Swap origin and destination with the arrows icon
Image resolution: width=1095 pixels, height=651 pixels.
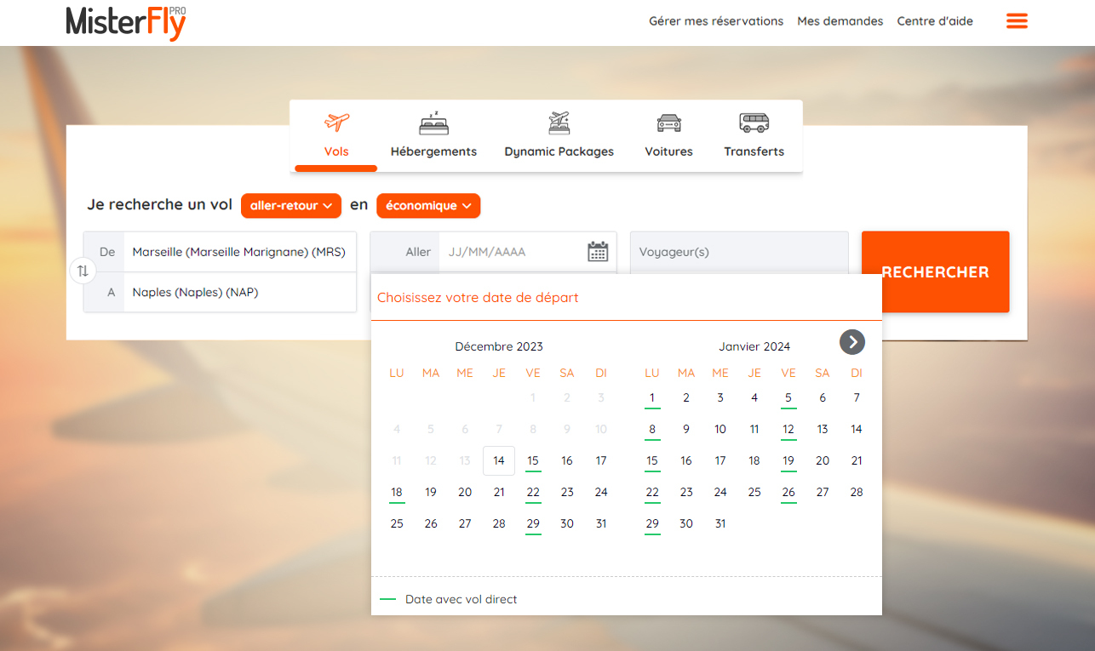tap(83, 271)
